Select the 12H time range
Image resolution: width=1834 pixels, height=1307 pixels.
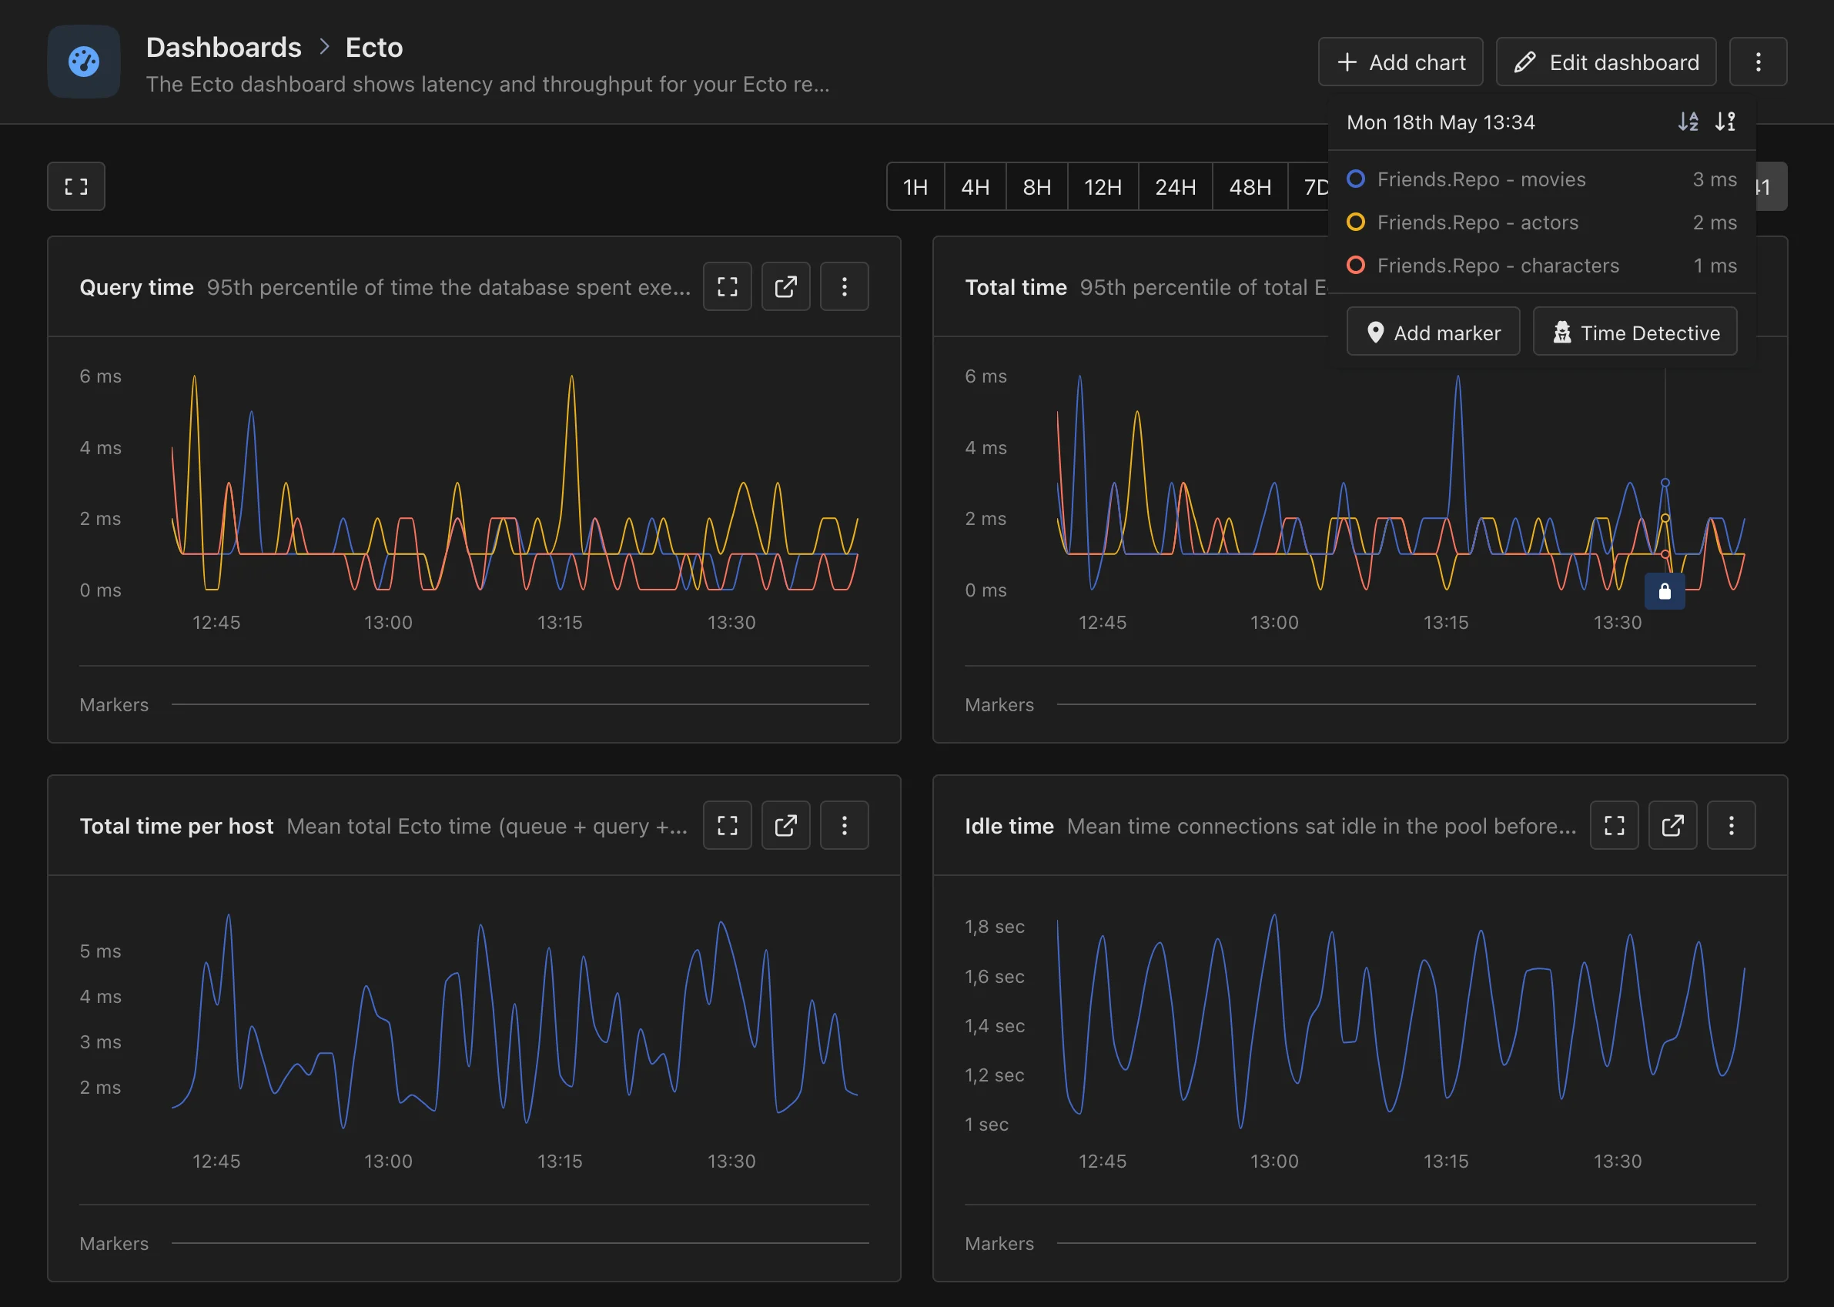[x=1103, y=188]
